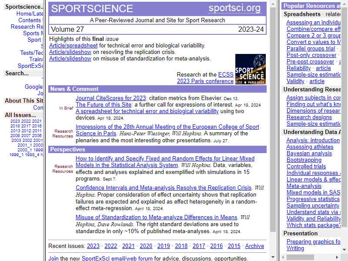Open Assessing an individual spreadsheet link
348x261 pixels.
tap(313, 23)
